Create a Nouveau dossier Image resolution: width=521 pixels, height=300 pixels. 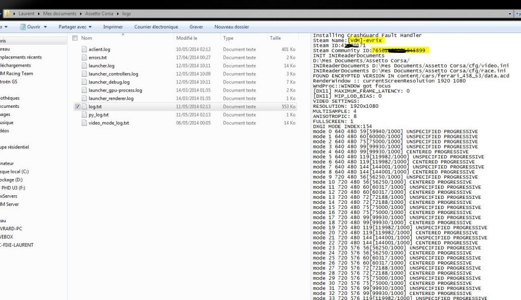pyautogui.click(x=231, y=27)
